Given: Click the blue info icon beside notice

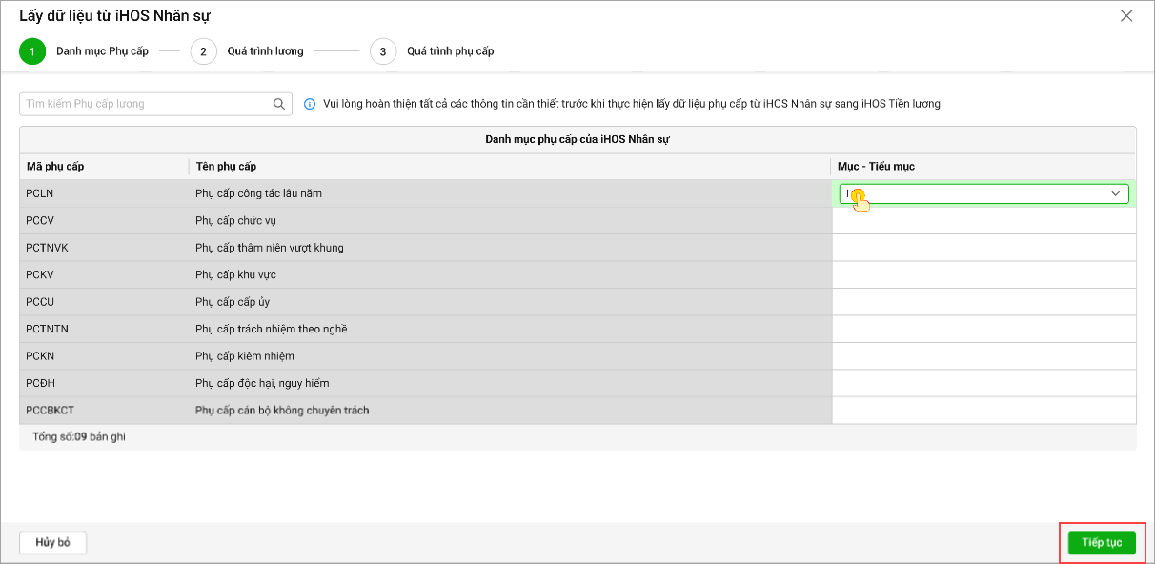Looking at the screenshot, I should pyautogui.click(x=310, y=104).
